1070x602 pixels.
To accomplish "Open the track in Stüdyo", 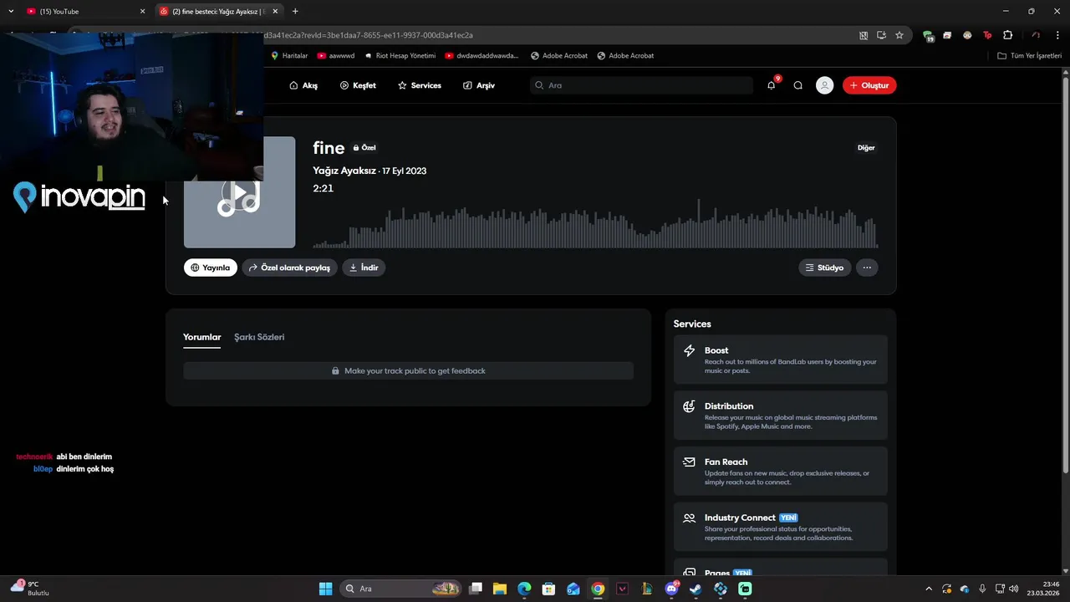I will coord(824,268).
